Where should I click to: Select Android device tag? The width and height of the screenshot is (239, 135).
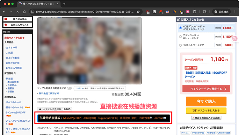[x=211, y=133]
